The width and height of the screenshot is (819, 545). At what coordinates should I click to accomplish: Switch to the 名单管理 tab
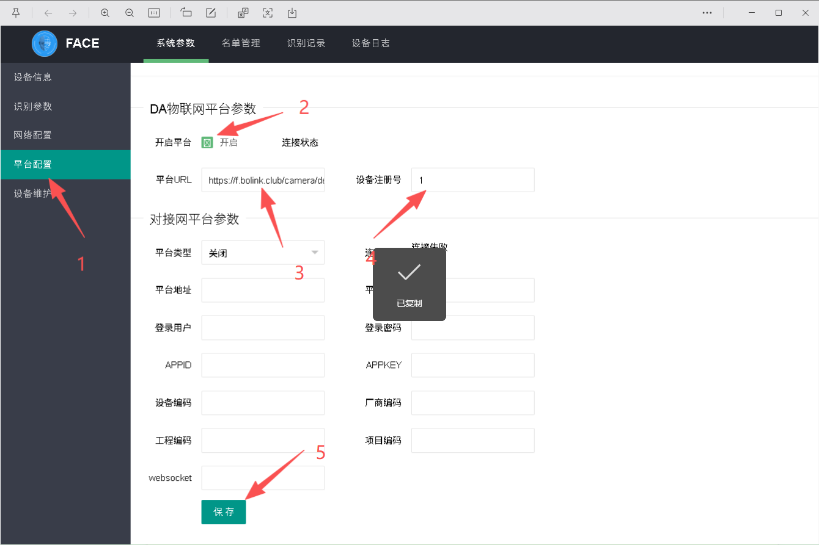coord(241,43)
